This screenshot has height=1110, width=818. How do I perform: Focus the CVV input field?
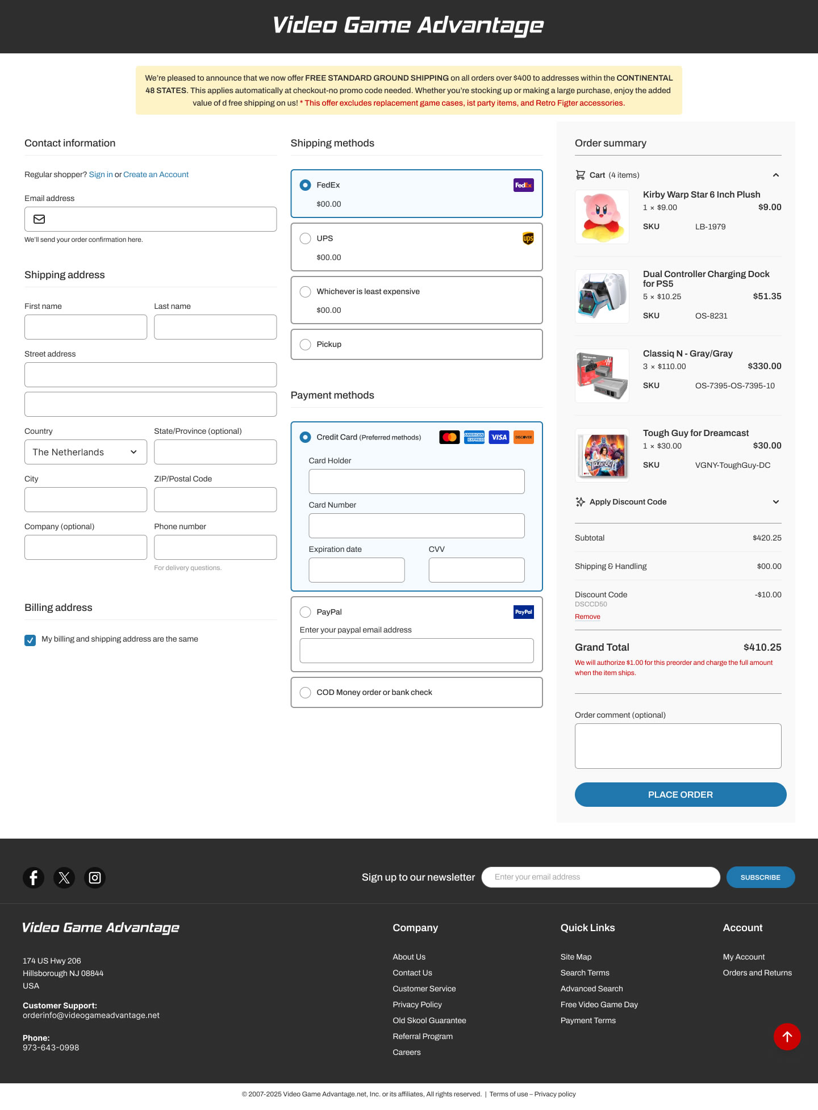point(477,570)
